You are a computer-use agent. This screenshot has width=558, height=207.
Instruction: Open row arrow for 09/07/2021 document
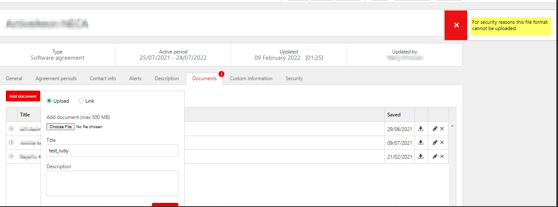(11, 143)
